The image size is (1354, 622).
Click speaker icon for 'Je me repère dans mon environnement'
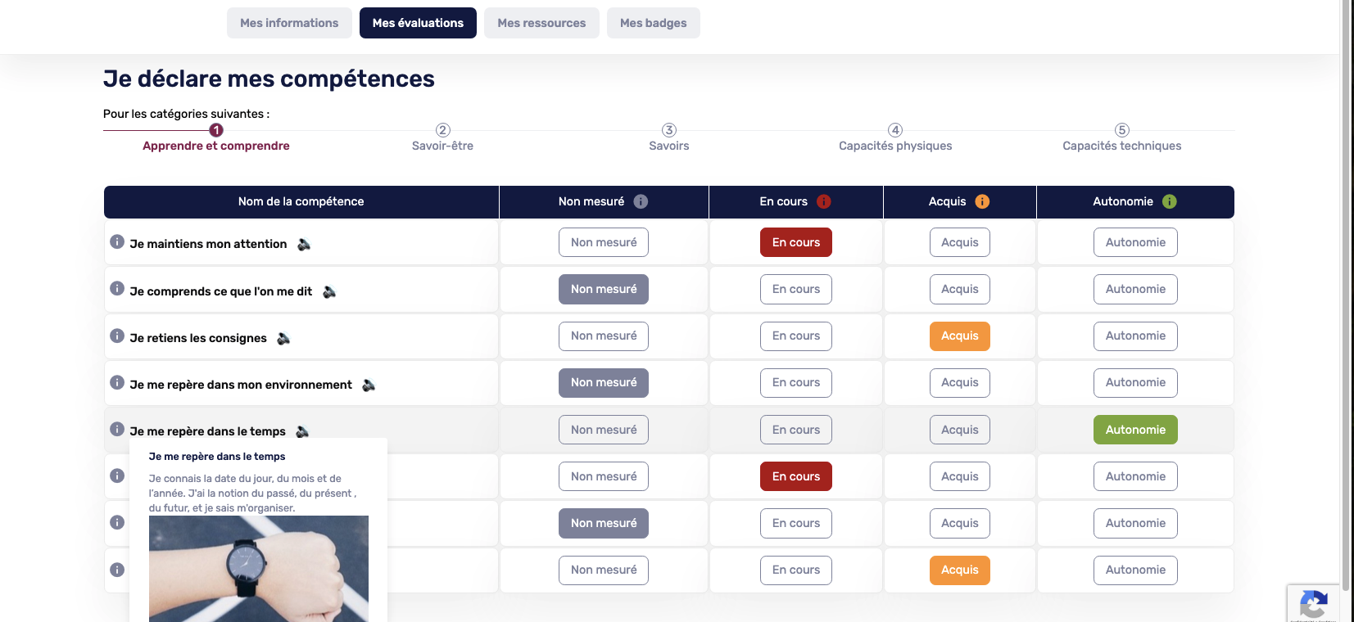tap(369, 385)
